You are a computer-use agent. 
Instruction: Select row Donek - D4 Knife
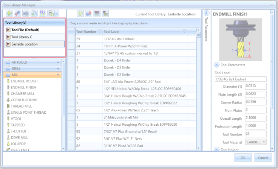pyautogui.click(x=132, y=60)
